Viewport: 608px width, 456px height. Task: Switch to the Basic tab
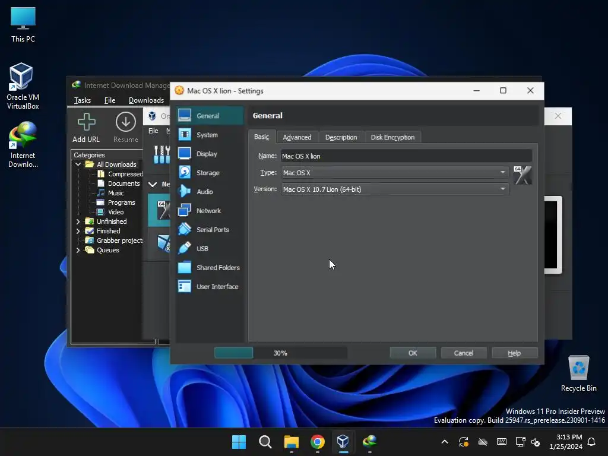(262, 137)
